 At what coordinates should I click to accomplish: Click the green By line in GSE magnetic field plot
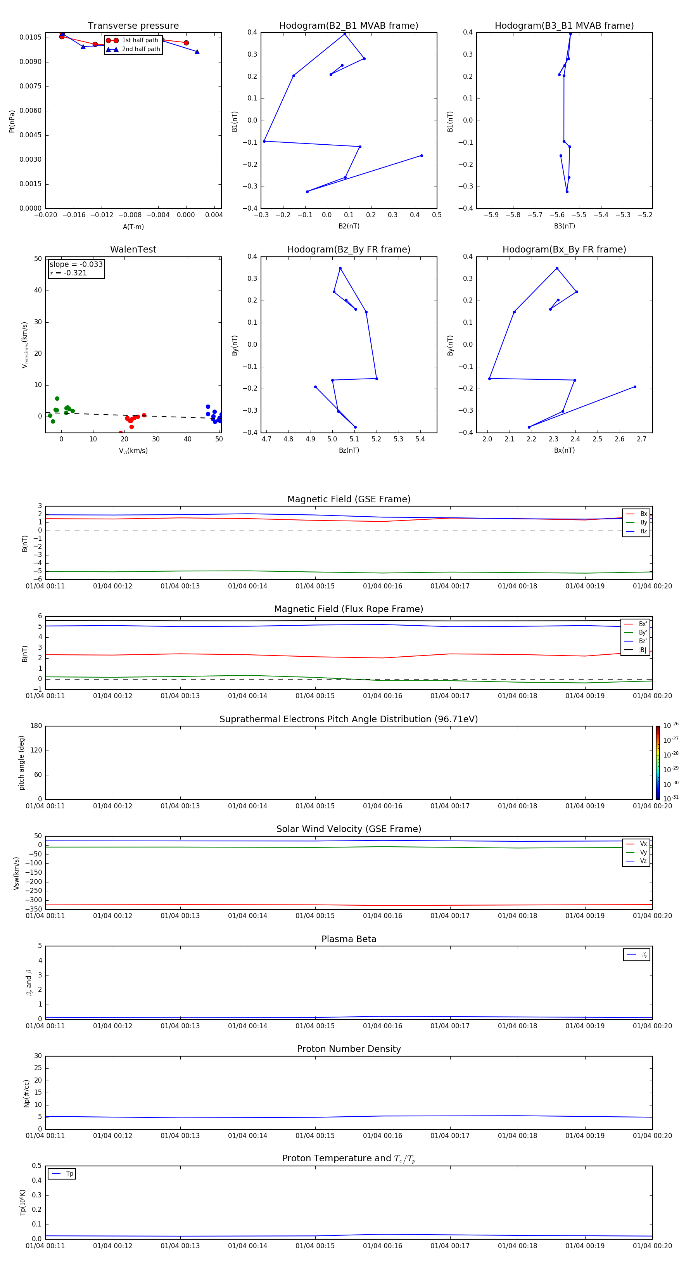pos(349,572)
